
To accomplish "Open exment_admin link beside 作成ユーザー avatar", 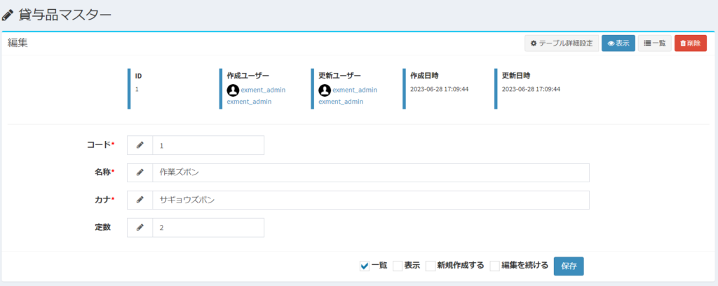I will (264, 90).
